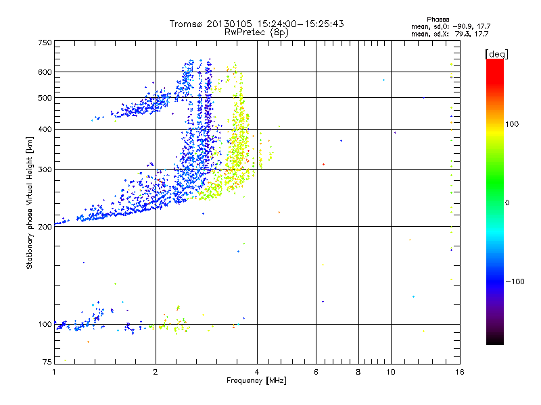Click the colorbar '-100' tick label
This screenshot has height=405, width=541.
(x=515, y=281)
